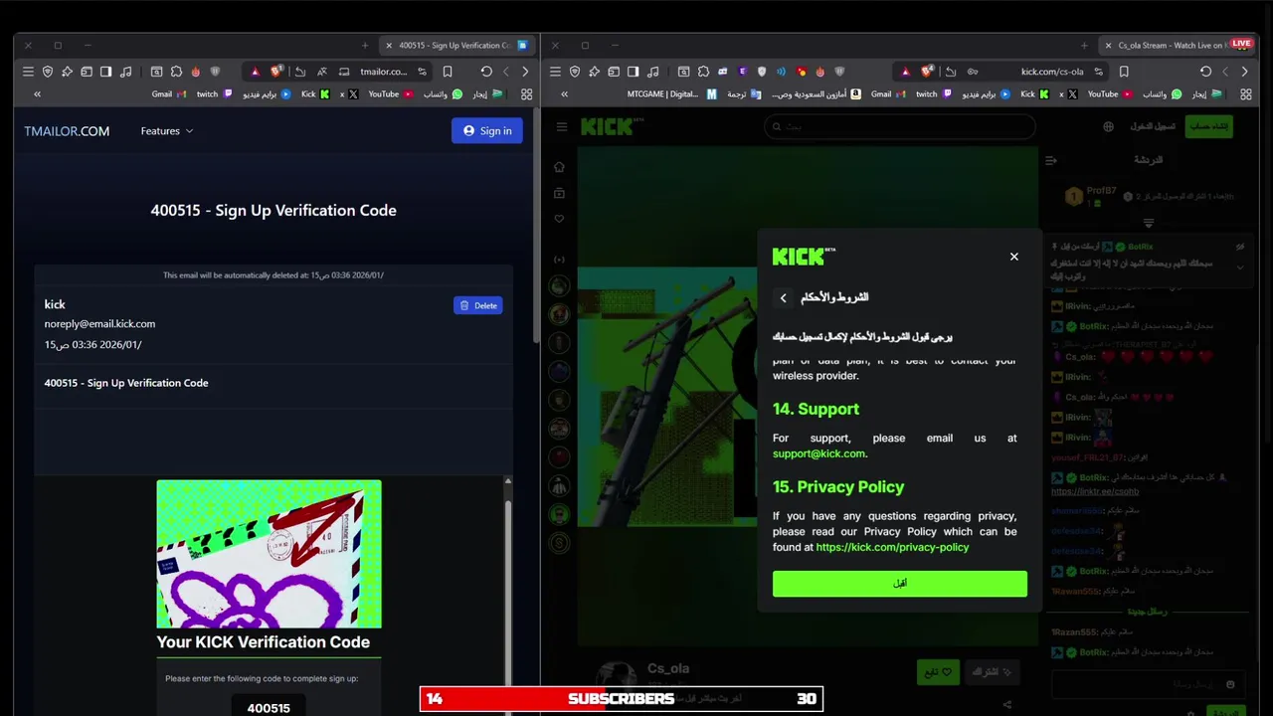Click Kick following heart sidebar icon
Image resolution: width=1273 pixels, height=716 pixels.
coord(559,219)
